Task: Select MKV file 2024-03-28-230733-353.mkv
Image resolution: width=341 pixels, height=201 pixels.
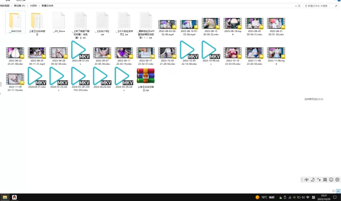Action: click(x=81, y=79)
